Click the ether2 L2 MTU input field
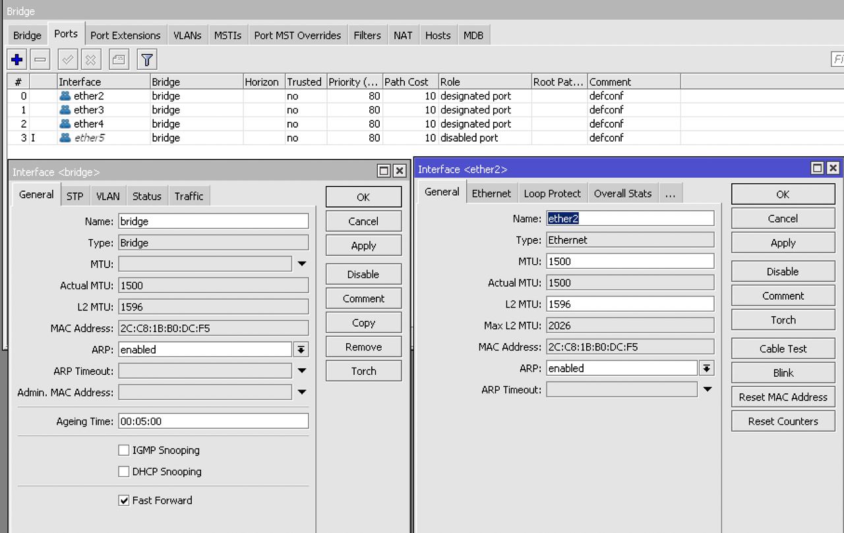The width and height of the screenshot is (844, 533). coord(630,304)
